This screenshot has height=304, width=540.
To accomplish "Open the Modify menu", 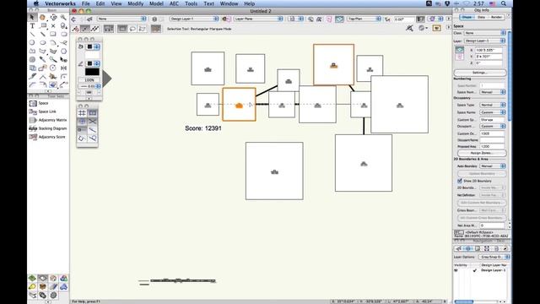I will point(135,3).
